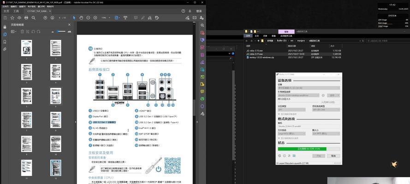Open the Rufus partition scheme dropdown
Image resolution: width=410 pixels, height=184 pixels.
pyautogui.click(x=291, y=110)
